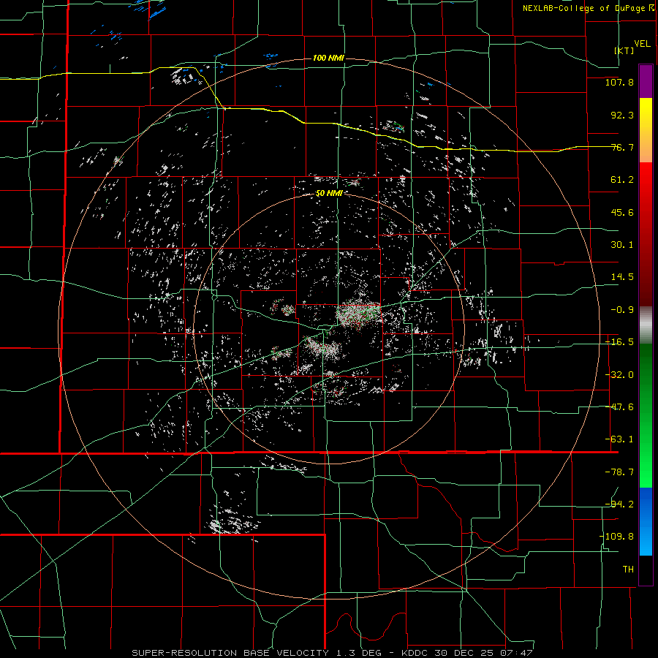
Task: Select the -109.8 velocity scale value
Action: tap(616, 537)
